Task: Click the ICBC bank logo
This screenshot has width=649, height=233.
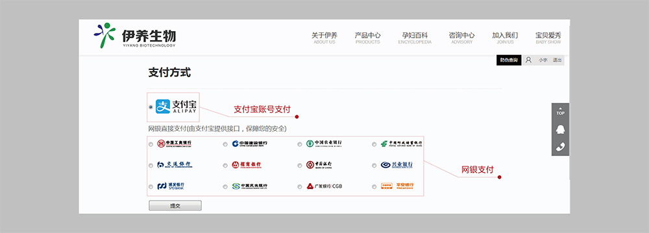Action: (174, 144)
